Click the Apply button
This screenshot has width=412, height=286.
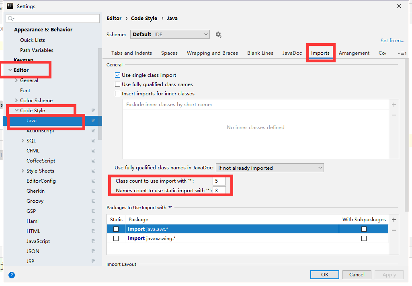coord(389,275)
